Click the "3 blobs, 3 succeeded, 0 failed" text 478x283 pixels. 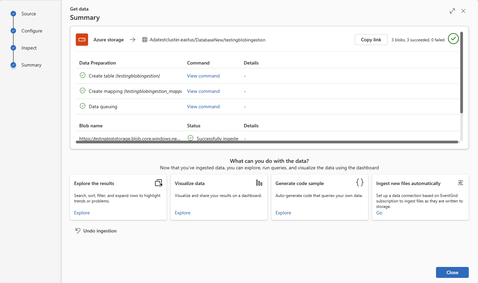click(418, 40)
